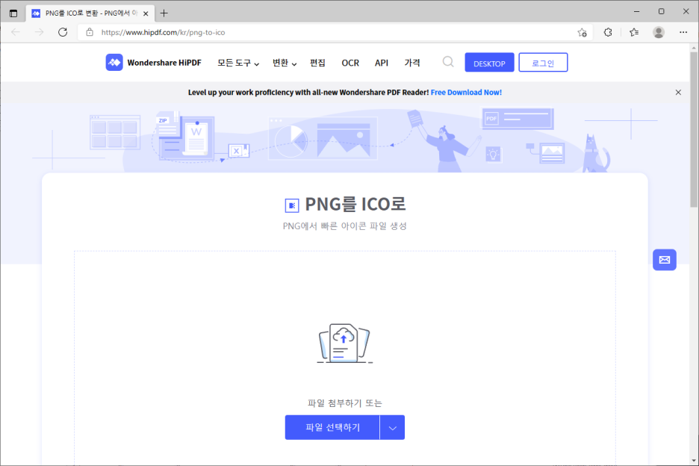Click the Wondershare HiPDF logo
Viewport: 699px width, 466px height.
pos(153,63)
